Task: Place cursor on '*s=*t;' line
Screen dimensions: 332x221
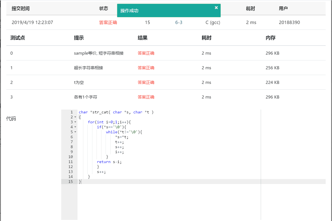Action: (122, 137)
